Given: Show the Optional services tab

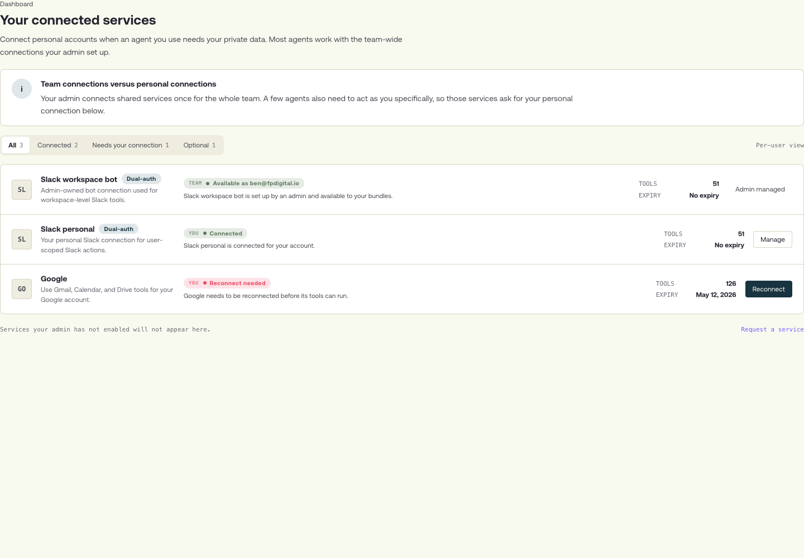Looking at the screenshot, I should [199, 145].
